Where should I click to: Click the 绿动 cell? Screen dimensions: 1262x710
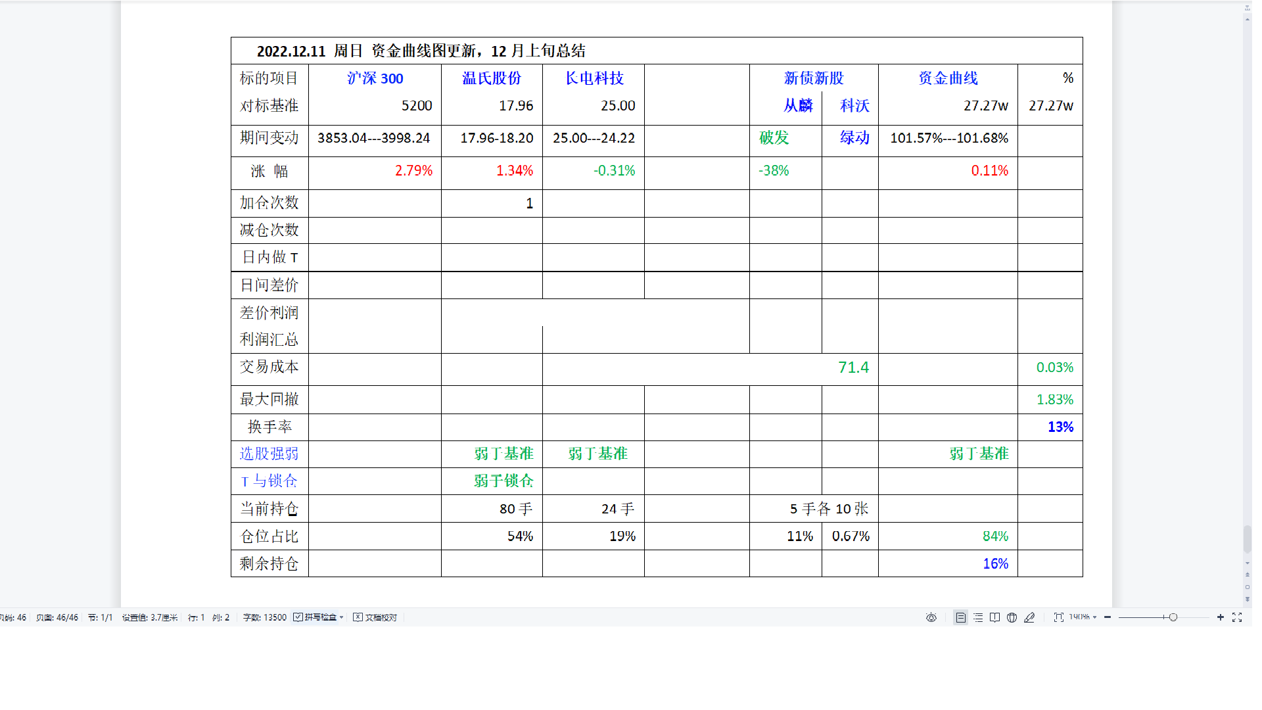tap(854, 137)
